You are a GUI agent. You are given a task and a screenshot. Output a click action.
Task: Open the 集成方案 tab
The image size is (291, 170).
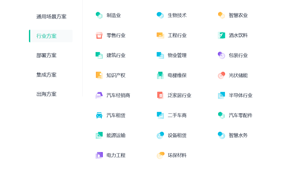46,75
